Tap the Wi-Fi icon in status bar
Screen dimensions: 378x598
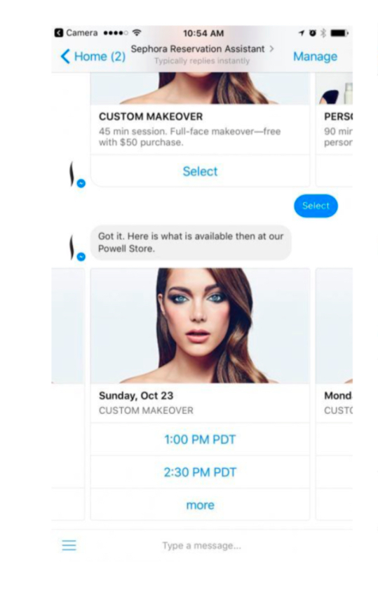click(137, 33)
